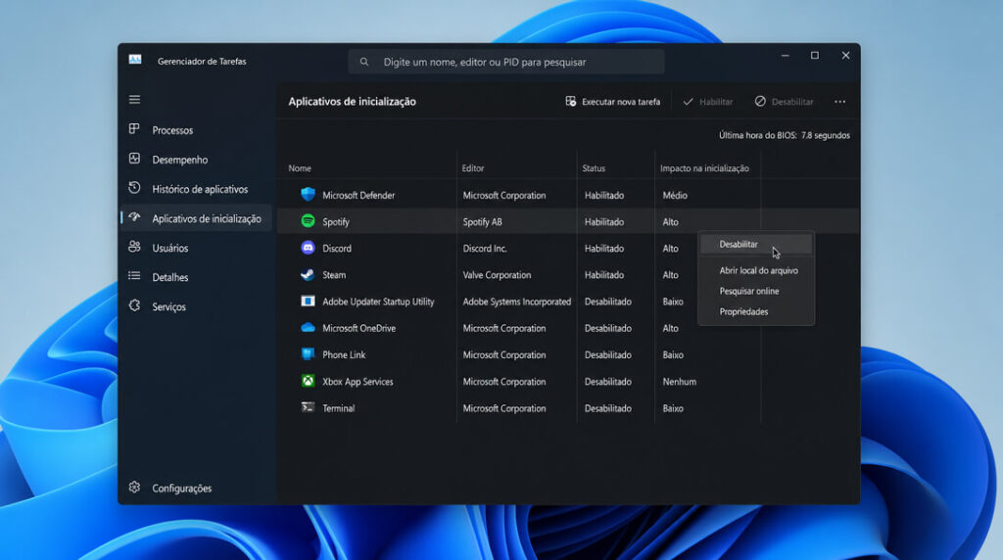This screenshot has height=560, width=1003.
Task: Click the Nenhum impact value
Action: [680, 382]
